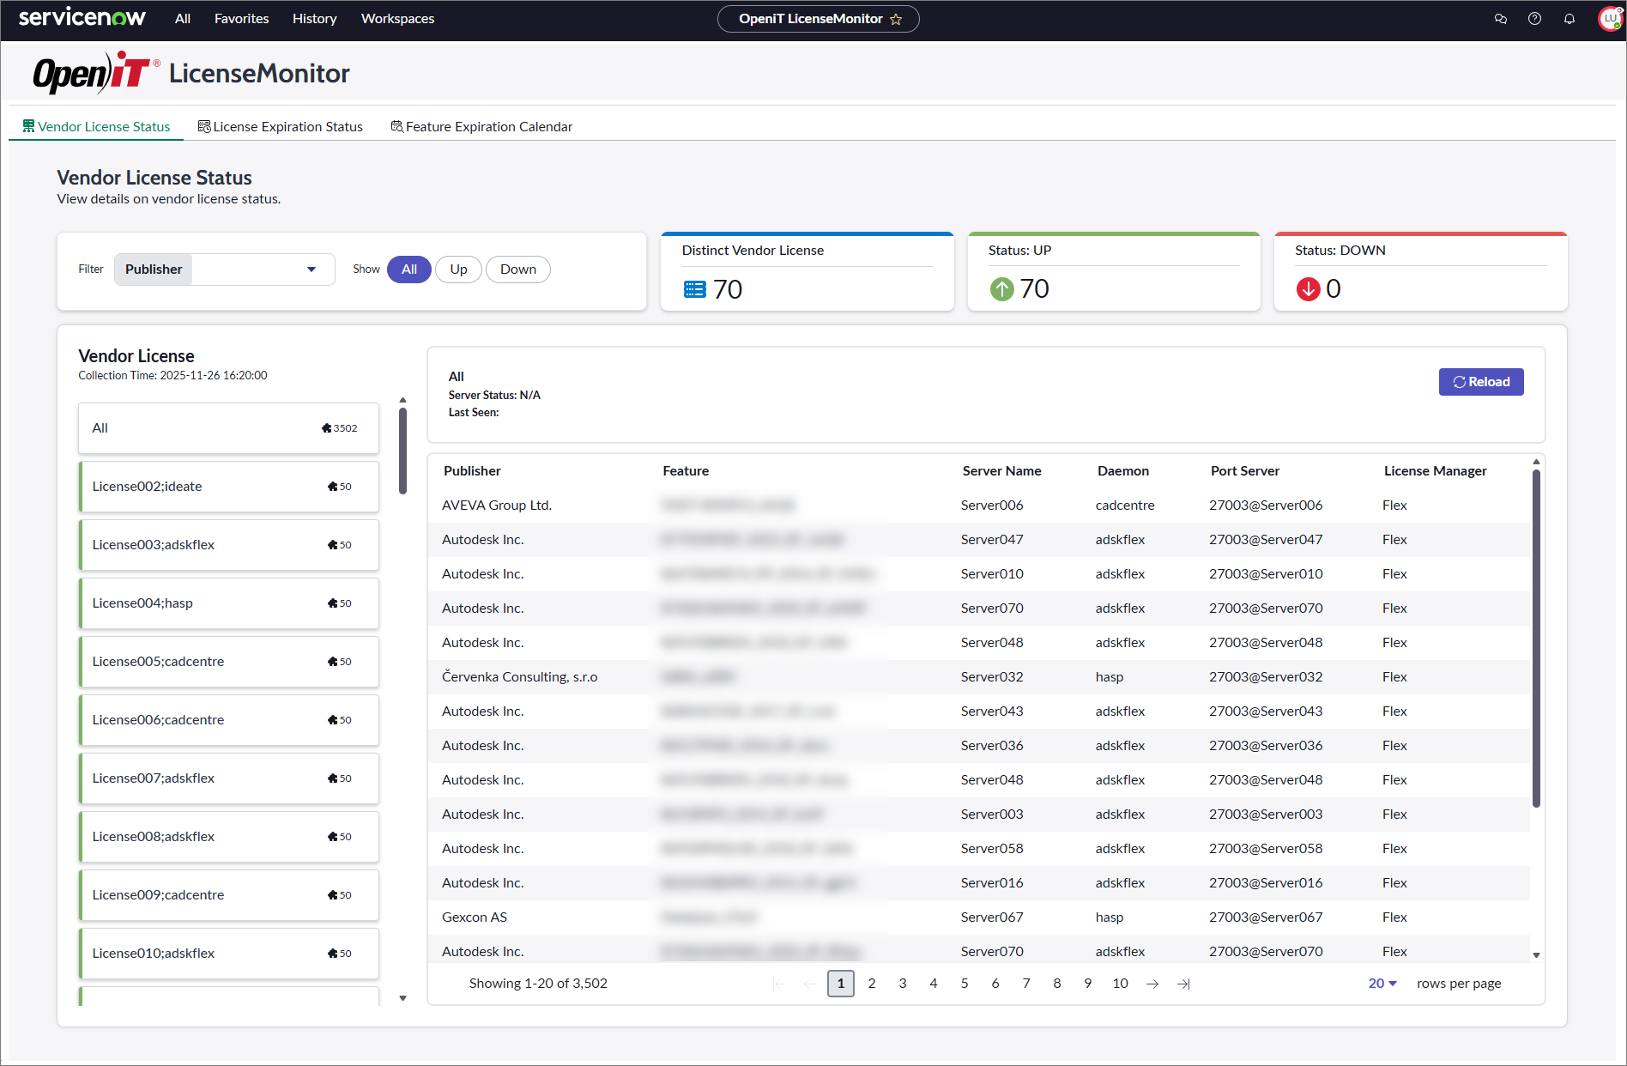This screenshot has height=1066, width=1627.
Task: Click the Port Server column header
Action: click(1244, 471)
